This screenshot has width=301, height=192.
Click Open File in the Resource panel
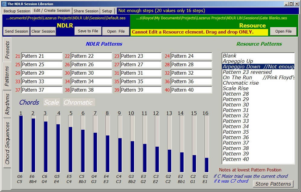pos(283,31)
